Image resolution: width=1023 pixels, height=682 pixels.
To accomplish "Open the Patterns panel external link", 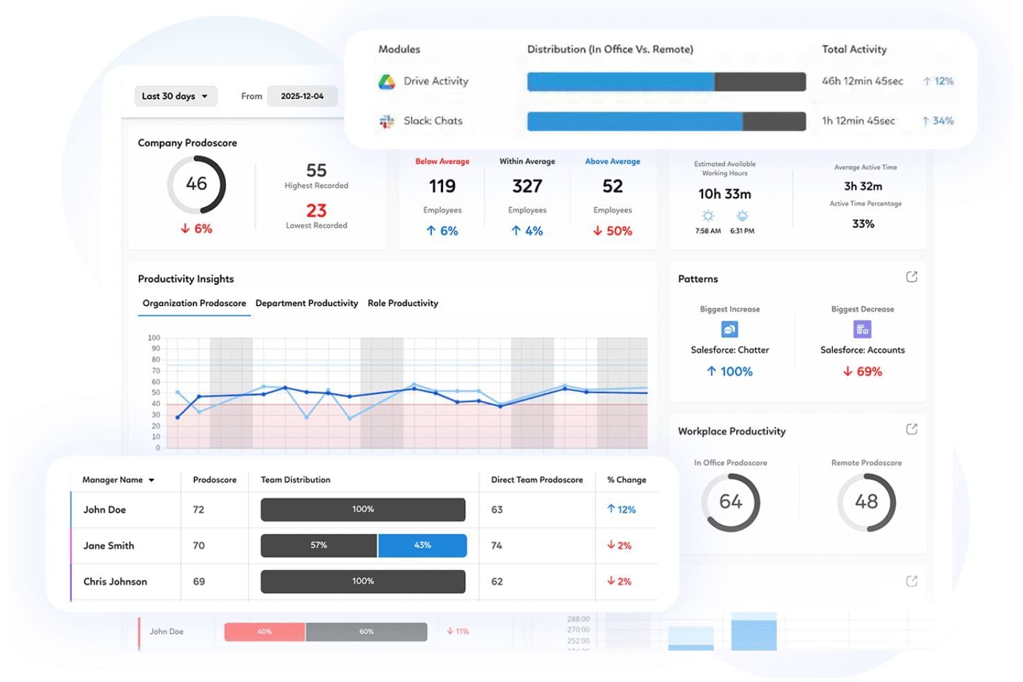I will click(912, 276).
